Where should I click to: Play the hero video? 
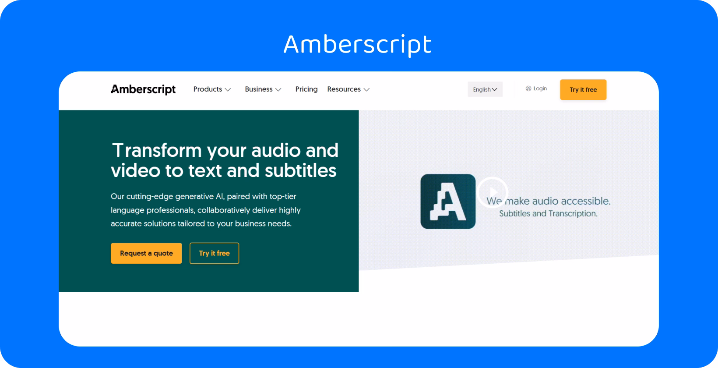493,192
